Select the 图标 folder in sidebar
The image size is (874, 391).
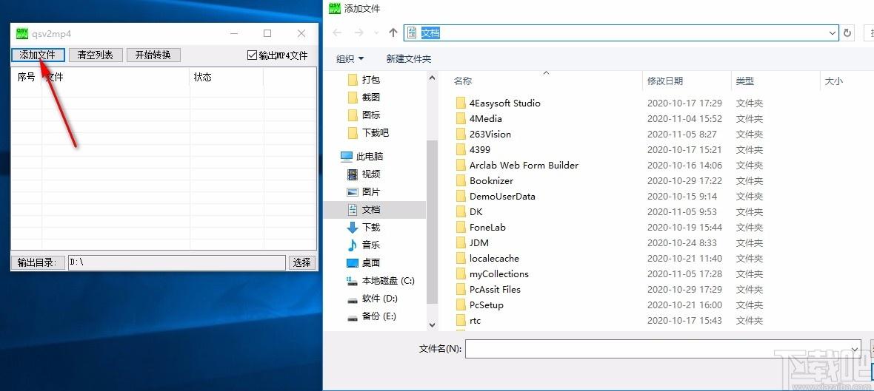(364, 115)
